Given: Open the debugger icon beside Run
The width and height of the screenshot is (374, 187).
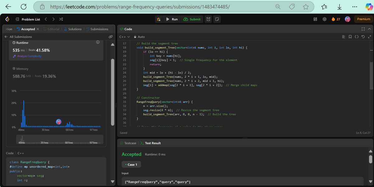Looking at the screenshot, I should click(x=159, y=19).
